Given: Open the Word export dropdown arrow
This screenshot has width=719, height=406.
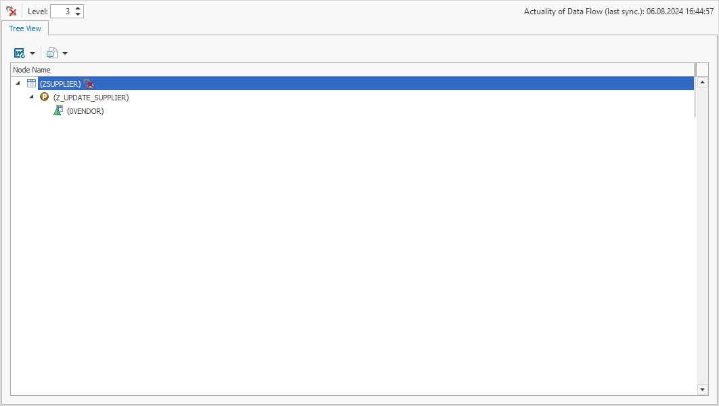Looking at the screenshot, I should 32,53.
